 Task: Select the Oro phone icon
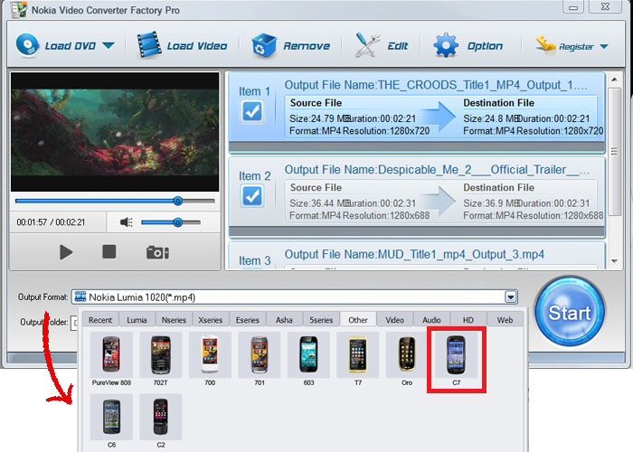(407, 354)
